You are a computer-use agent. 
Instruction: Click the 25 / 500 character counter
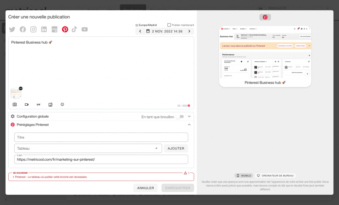click(182, 106)
